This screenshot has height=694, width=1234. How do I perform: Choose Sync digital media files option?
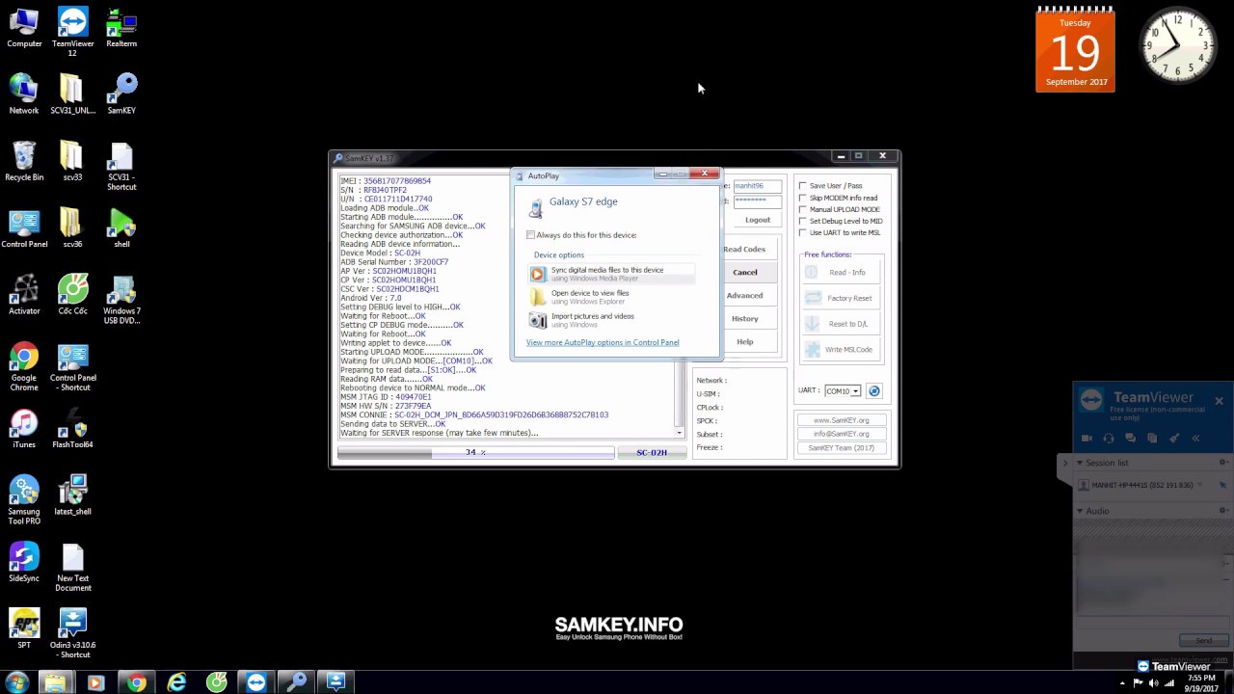(x=610, y=274)
